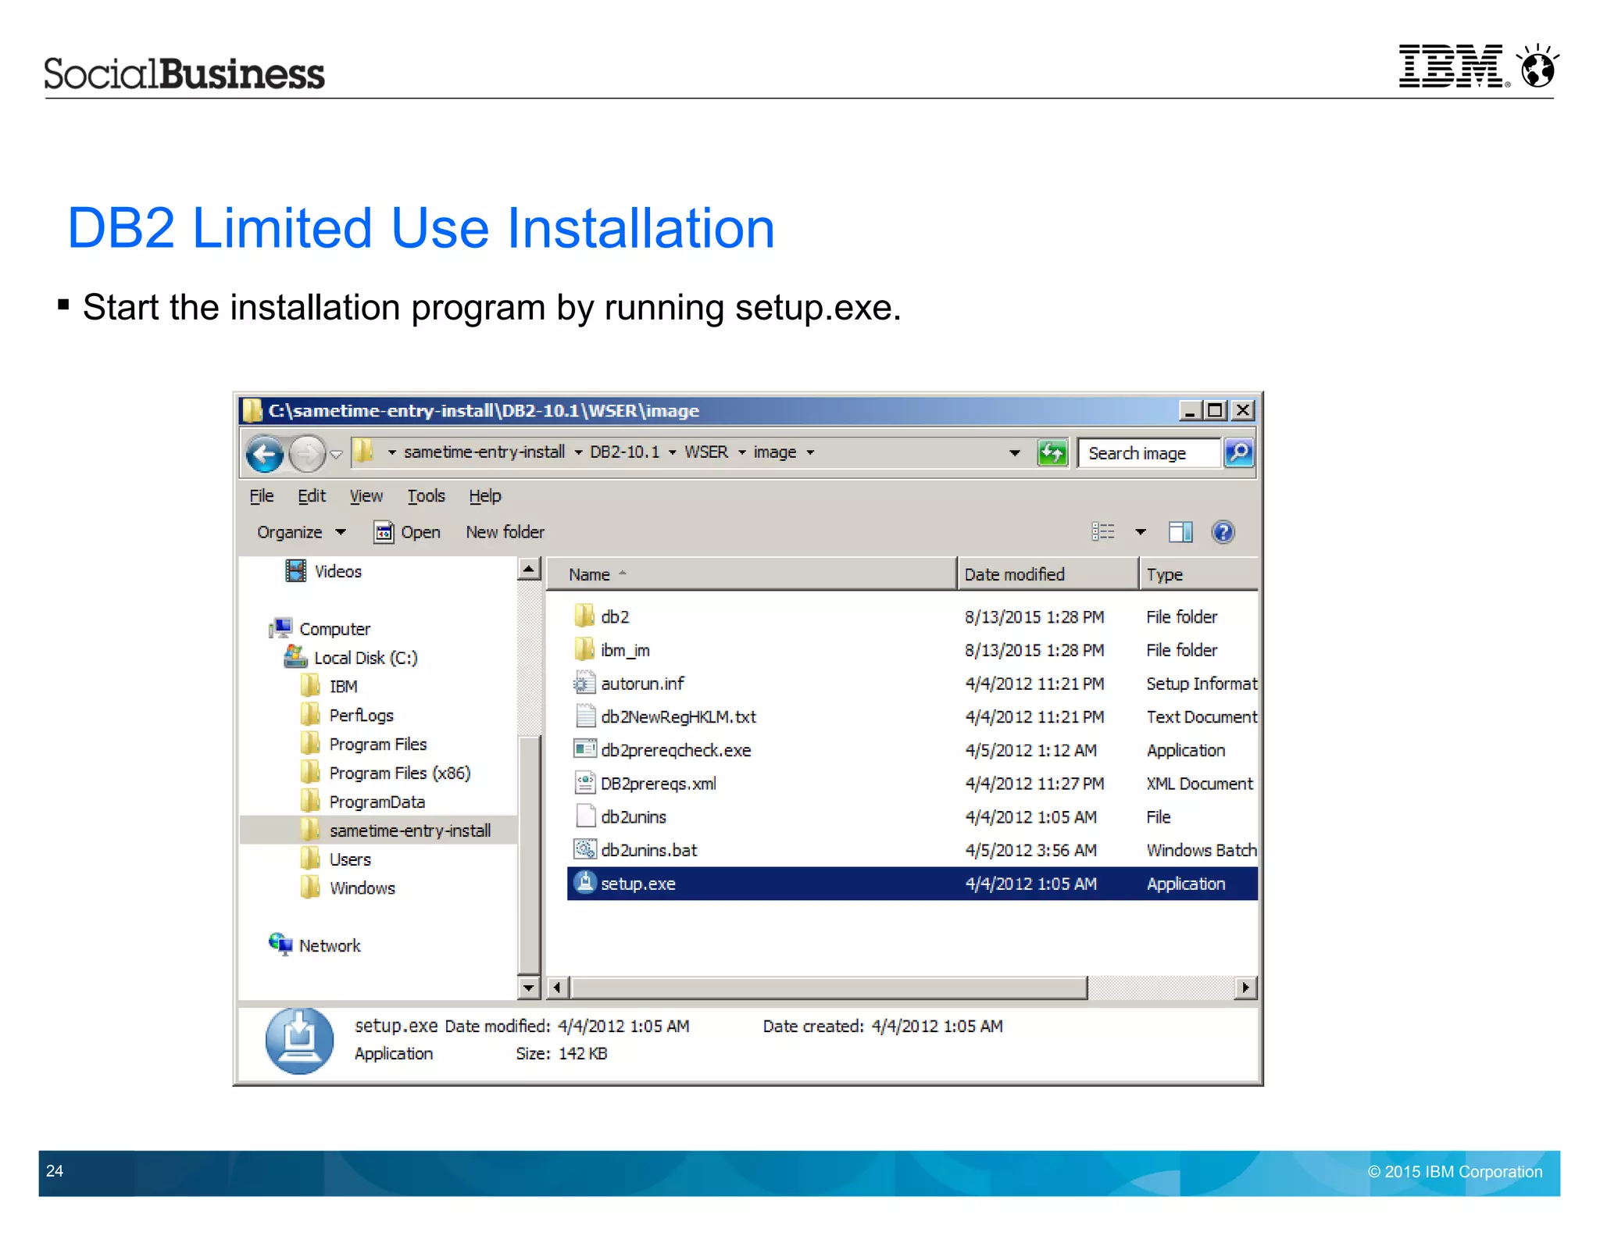Click the change view icon

tap(1102, 533)
